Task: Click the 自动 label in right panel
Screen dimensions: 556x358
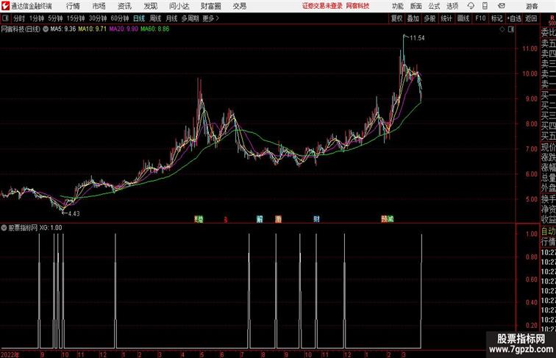Action: pyautogui.click(x=548, y=232)
